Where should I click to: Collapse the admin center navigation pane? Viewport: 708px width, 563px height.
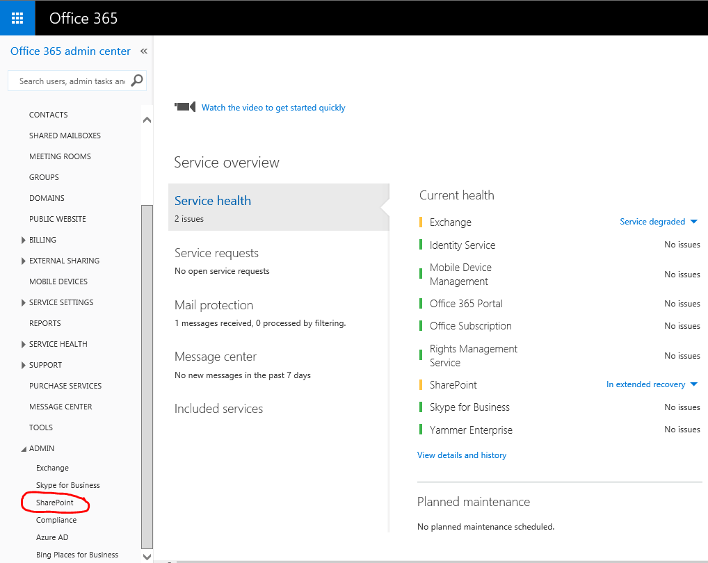[x=144, y=51]
